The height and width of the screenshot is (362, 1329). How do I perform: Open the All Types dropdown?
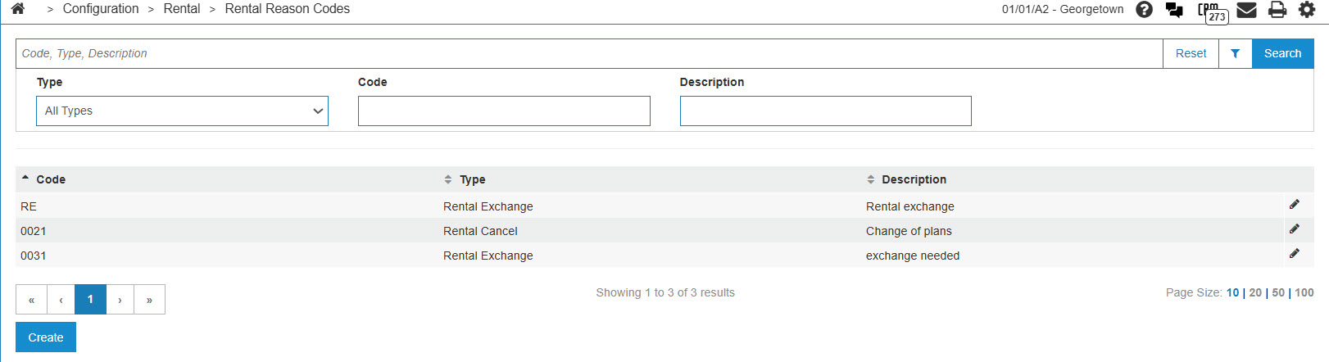(182, 111)
